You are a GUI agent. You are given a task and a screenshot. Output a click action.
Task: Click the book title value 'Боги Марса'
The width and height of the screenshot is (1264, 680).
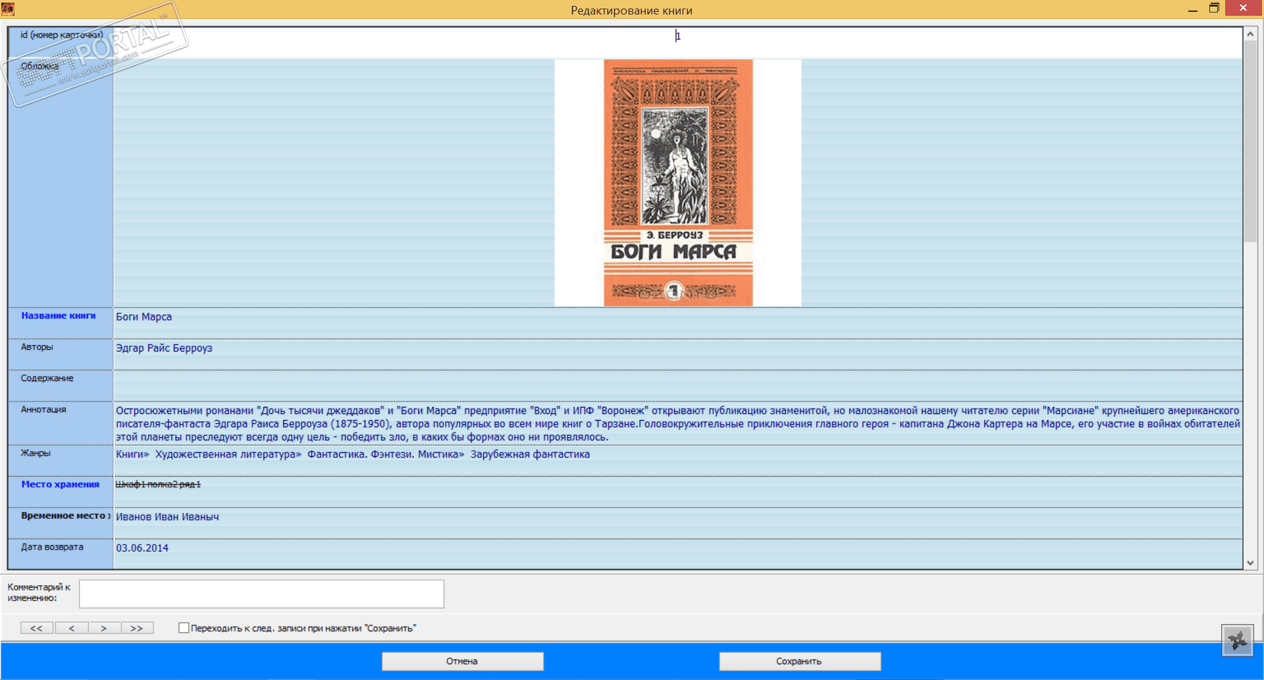(144, 317)
